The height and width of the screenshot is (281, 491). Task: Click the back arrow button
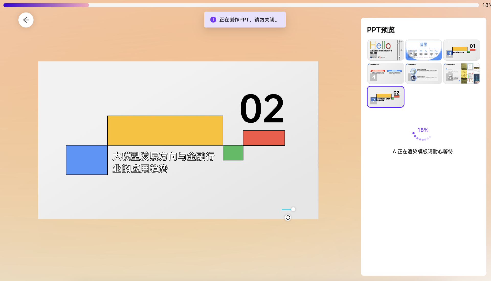click(x=26, y=20)
